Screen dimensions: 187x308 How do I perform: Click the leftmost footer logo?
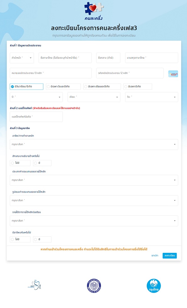pos(35,285)
